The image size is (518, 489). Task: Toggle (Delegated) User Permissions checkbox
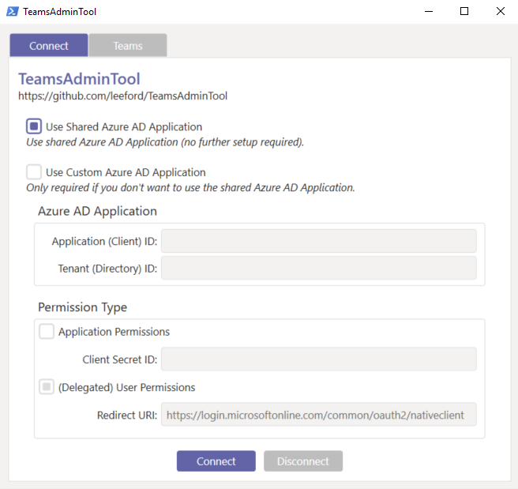(47, 386)
